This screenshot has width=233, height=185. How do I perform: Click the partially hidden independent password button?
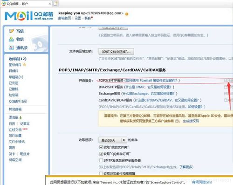click(113, 28)
